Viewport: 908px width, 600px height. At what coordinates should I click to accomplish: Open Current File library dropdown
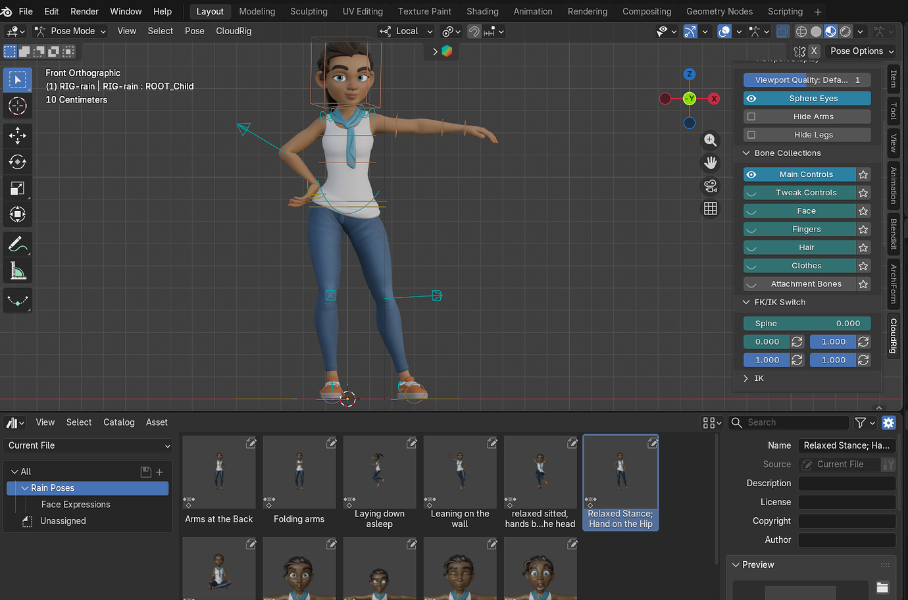pos(88,445)
